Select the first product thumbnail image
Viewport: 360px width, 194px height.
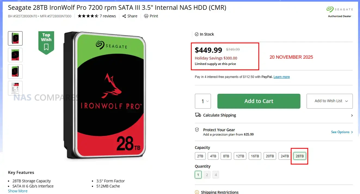pos(15,38)
